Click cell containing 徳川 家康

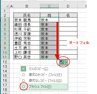click(x=27, y=34)
